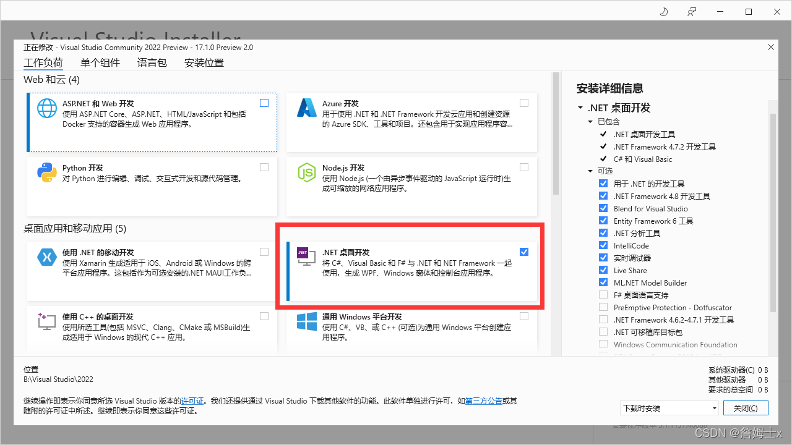
Task: Collapse the 已包含 component list
Action: click(590, 121)
